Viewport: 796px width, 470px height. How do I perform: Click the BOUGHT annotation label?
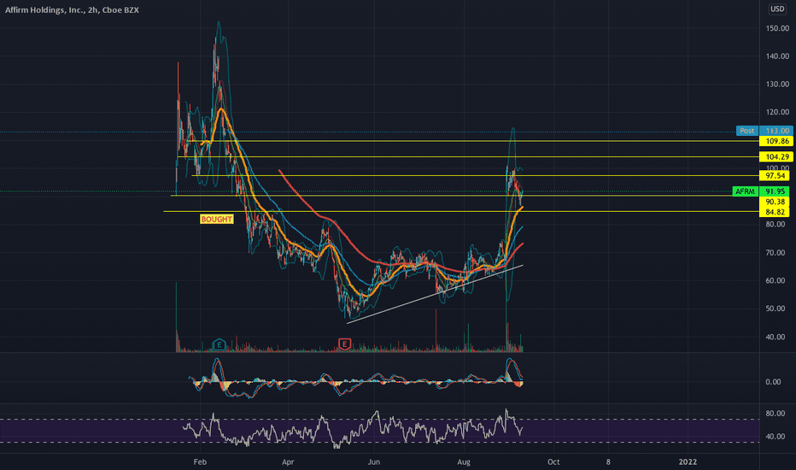(216, 220)
